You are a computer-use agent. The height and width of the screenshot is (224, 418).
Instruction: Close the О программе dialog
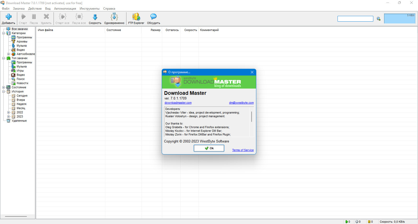(x=252, y=72)
